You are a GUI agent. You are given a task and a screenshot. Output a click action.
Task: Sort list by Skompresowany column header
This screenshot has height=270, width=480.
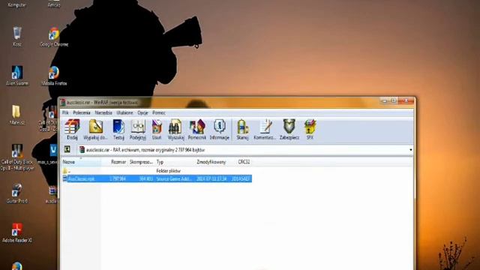click(x=141, y=162)
